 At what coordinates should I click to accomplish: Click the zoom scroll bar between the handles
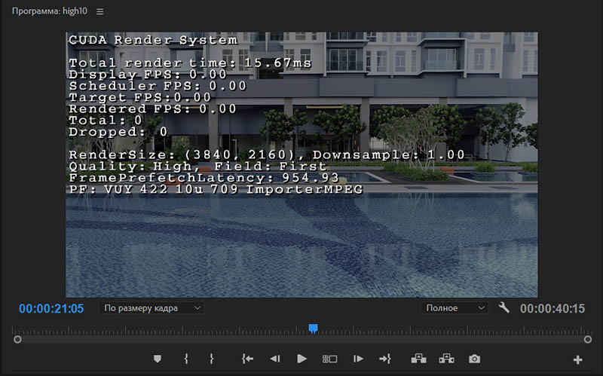click(x=302, y=340)
